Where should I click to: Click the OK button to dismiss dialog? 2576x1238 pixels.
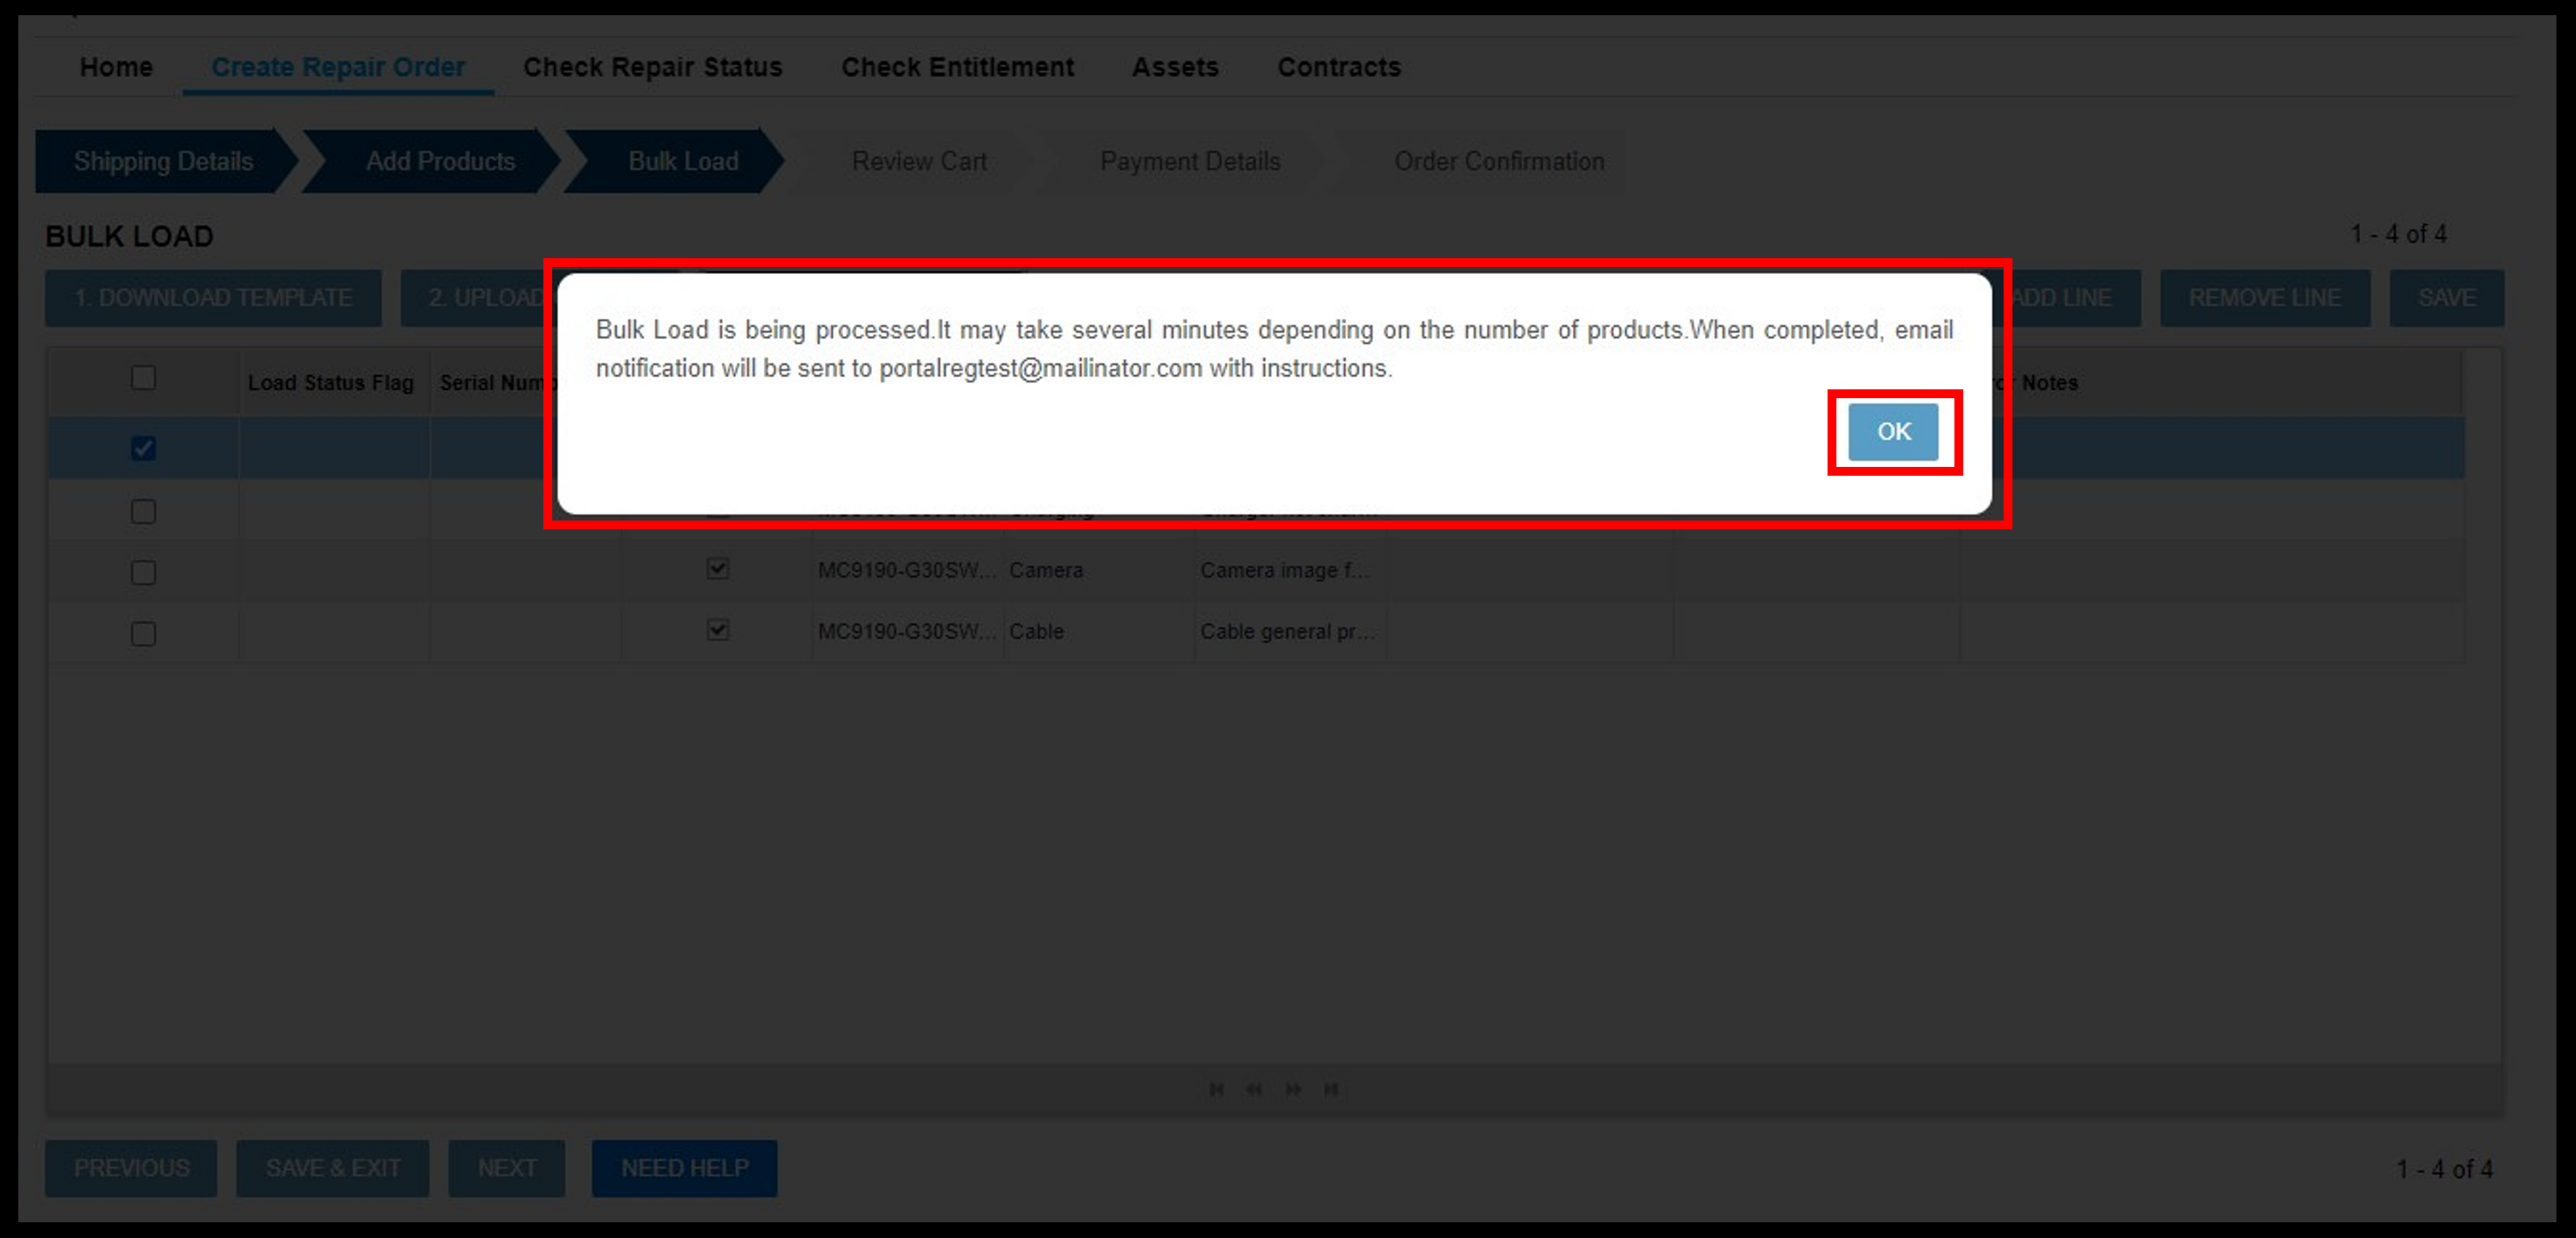[1893, 432]
